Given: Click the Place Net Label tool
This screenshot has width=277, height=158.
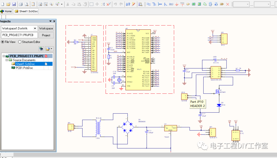Looking at the screenshot, I should [x=171, y=4].
